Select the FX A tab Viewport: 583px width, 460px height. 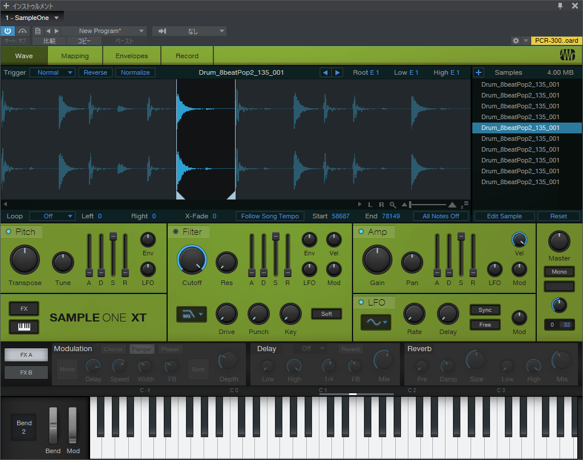(26, 355)
